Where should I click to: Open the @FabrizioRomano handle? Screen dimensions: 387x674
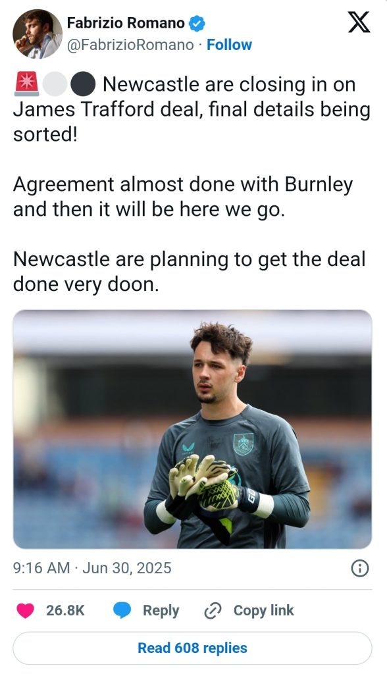coord(130,45)
